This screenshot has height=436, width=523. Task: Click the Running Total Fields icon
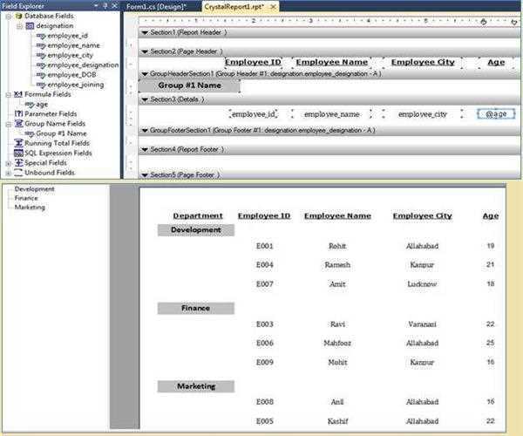18,143
